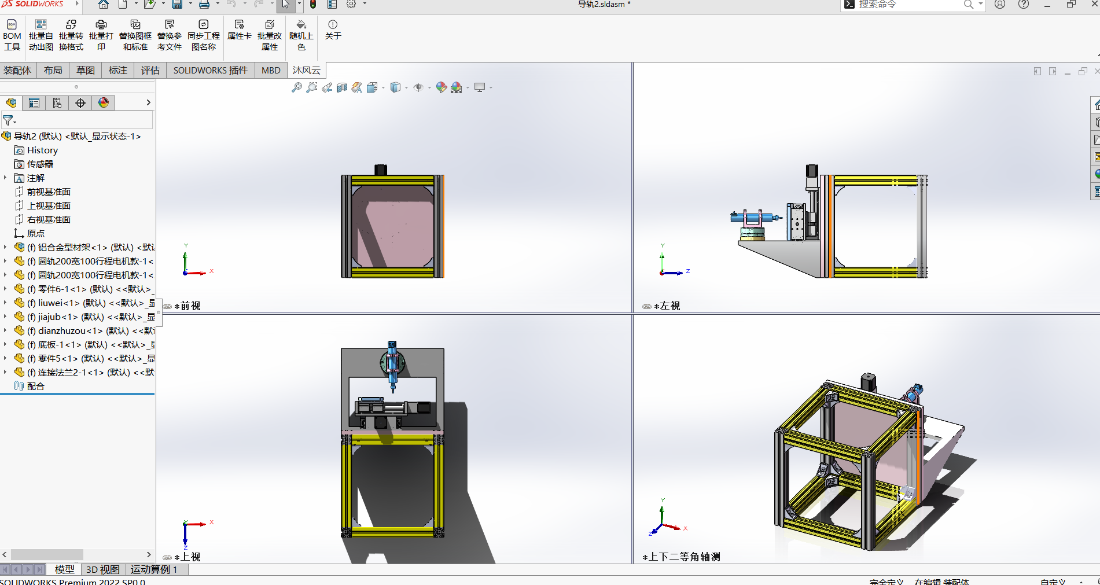Open View Settings monitor dropdown arrow
Screen dimensions: 1100x585
[x=491, y=88]
